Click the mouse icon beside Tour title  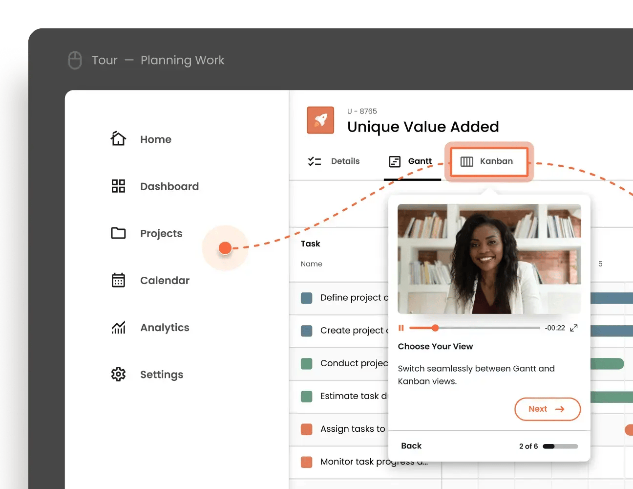pyautogui.click(x=75, y=60)
